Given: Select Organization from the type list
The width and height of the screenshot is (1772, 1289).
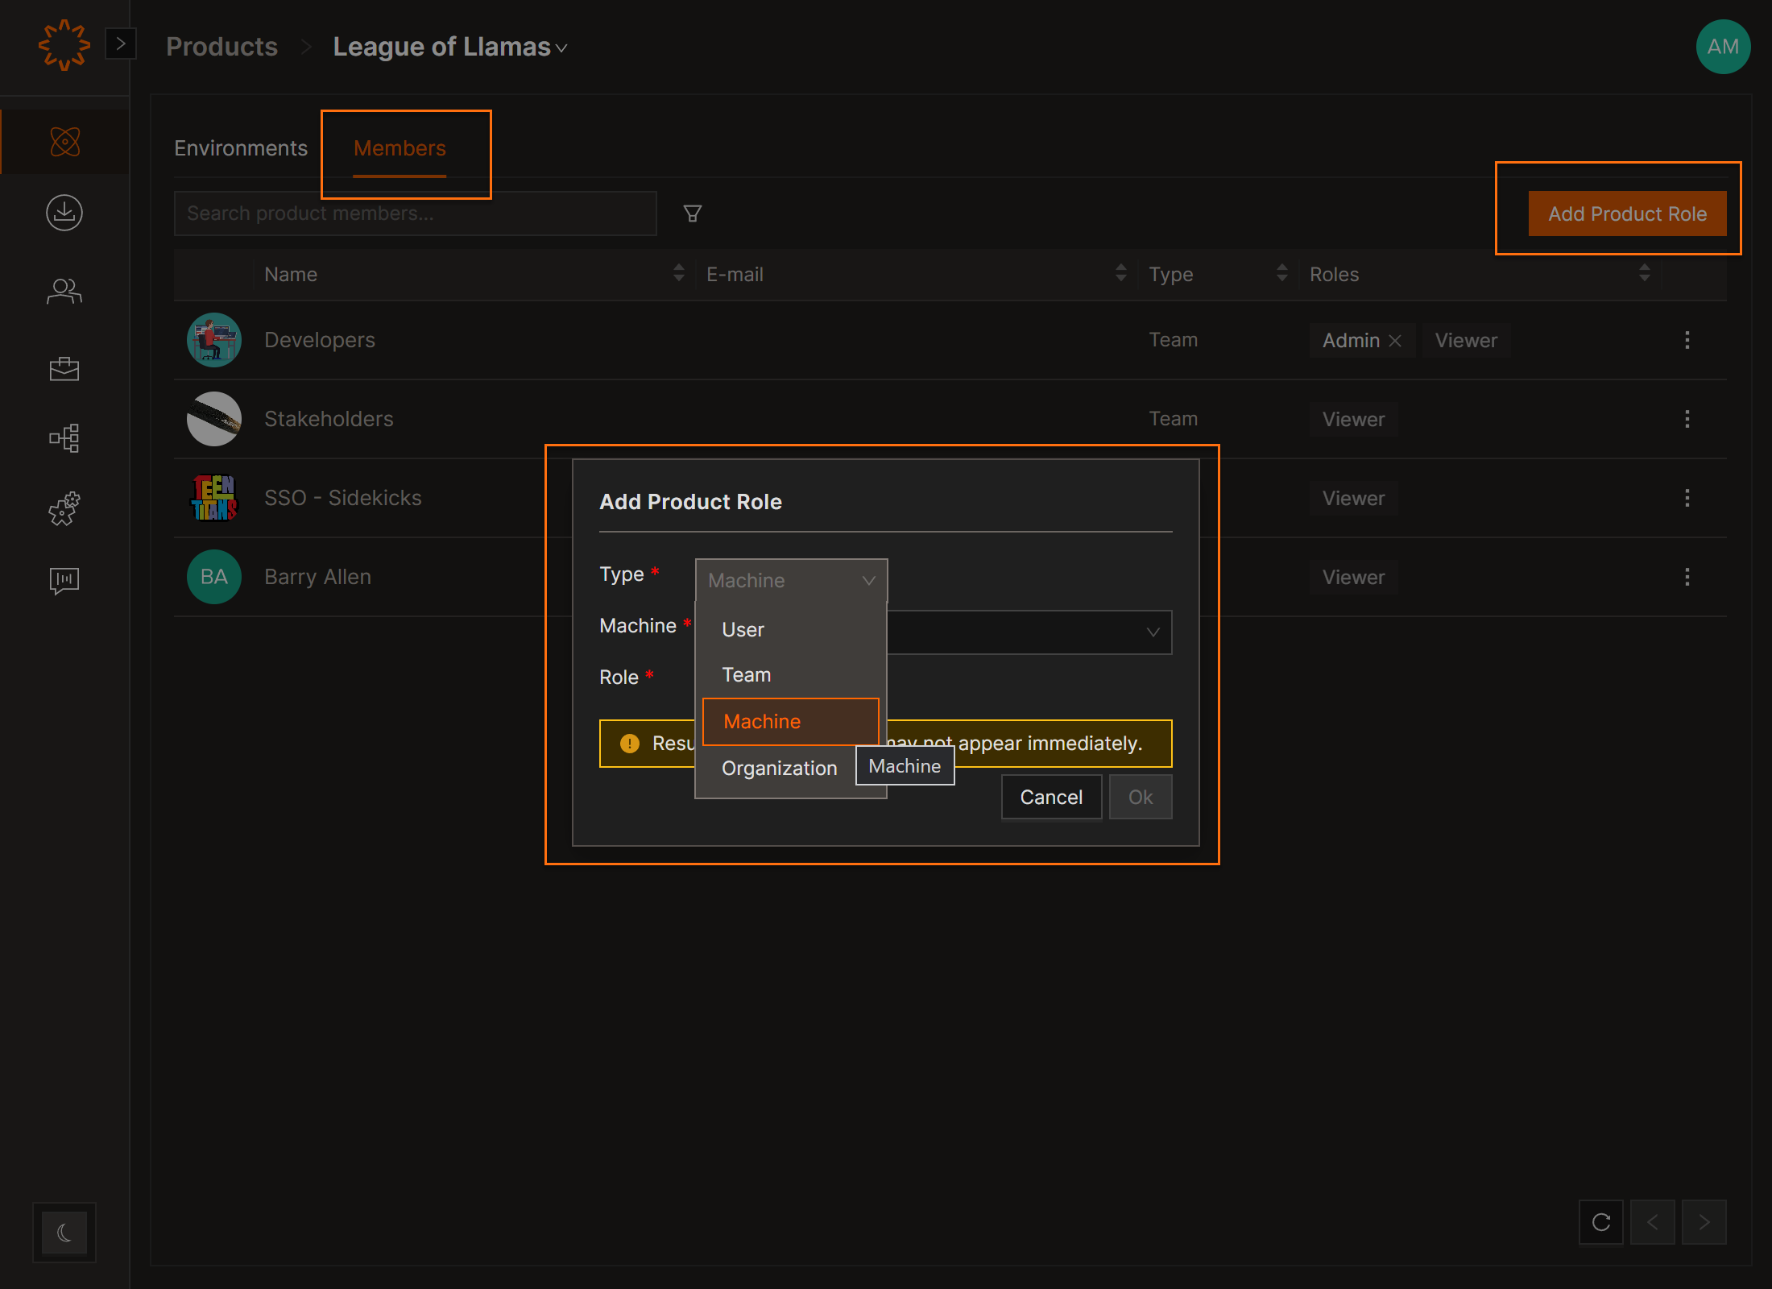Looking at the screenshot, I should [779, 768].
